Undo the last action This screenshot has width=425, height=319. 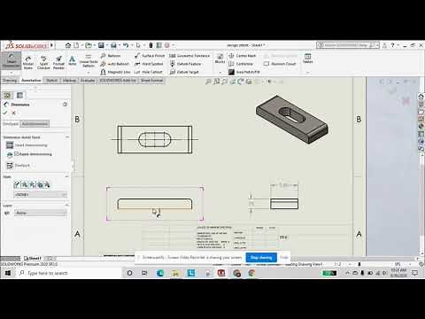(x=126, y=45)
